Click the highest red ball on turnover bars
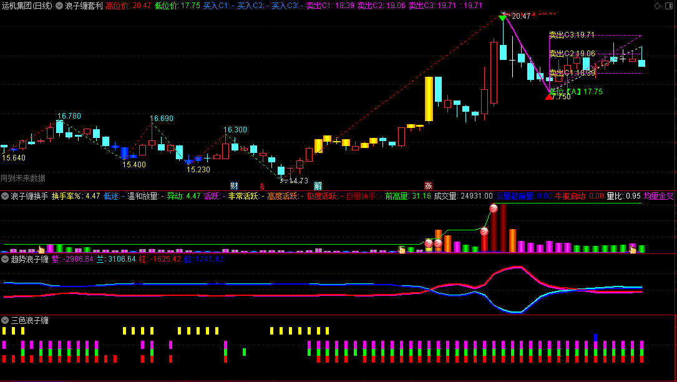Viewport: 677px width, 382px height. tap(494, 208)
